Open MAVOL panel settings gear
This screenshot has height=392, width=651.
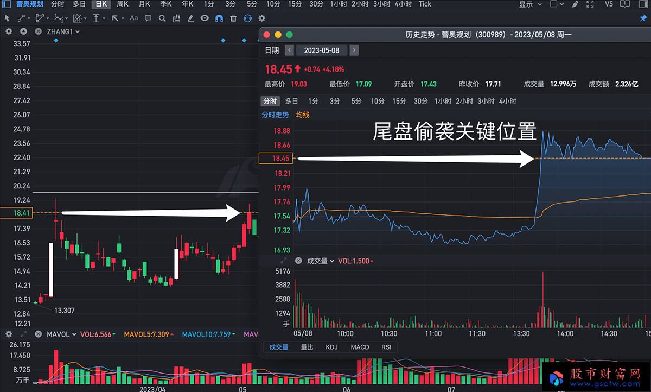click(9, 334)
